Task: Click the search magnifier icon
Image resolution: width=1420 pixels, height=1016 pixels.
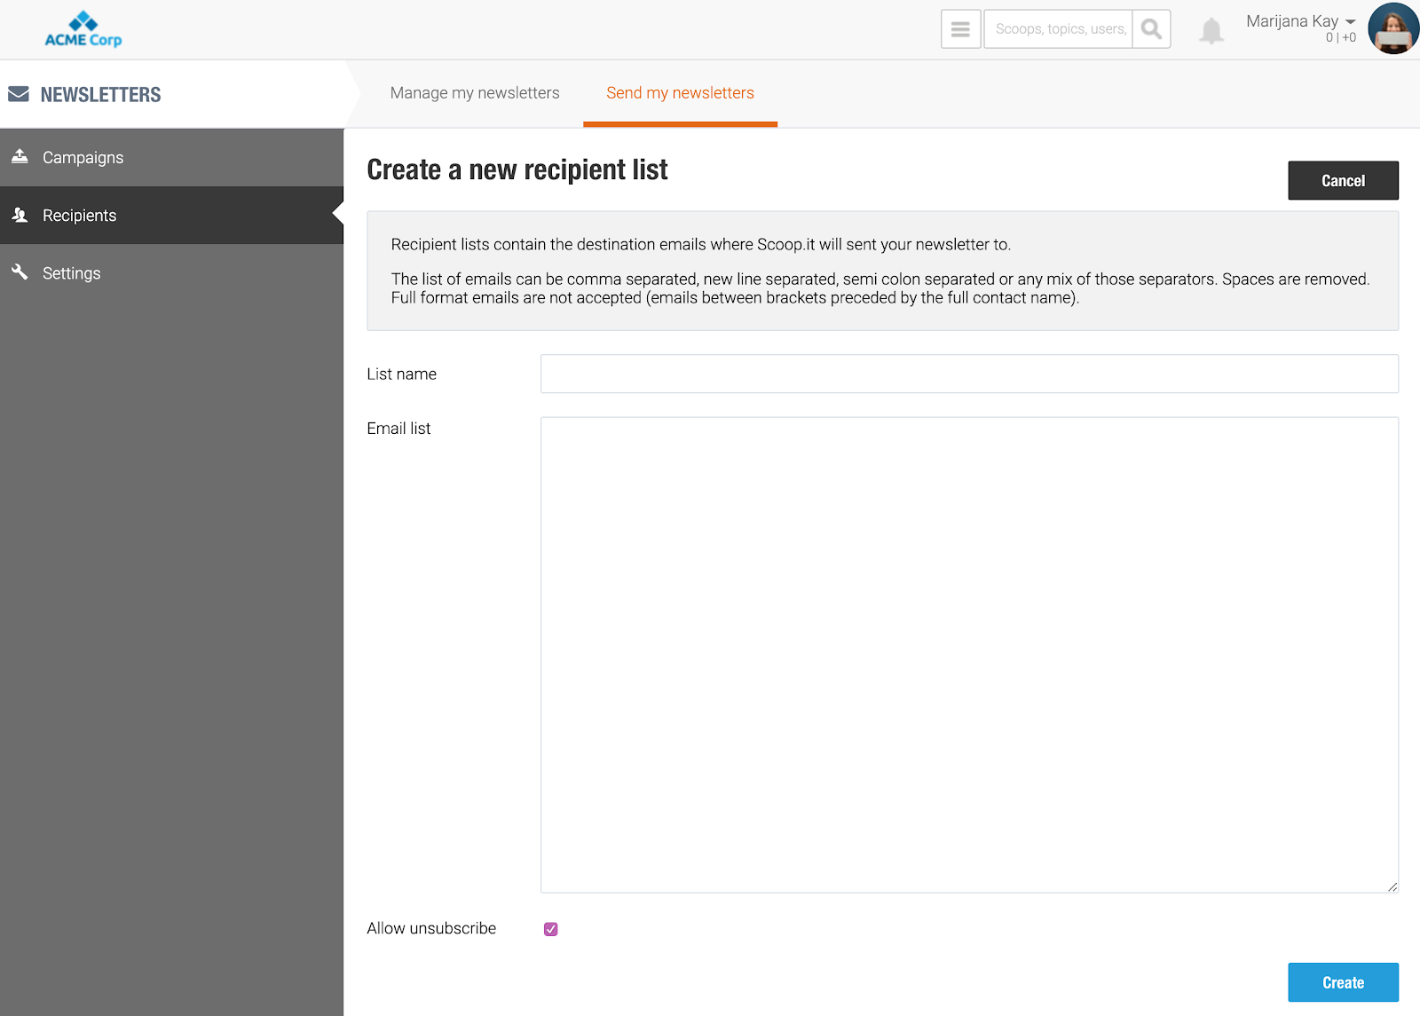Action: [x=1151, y=29]
